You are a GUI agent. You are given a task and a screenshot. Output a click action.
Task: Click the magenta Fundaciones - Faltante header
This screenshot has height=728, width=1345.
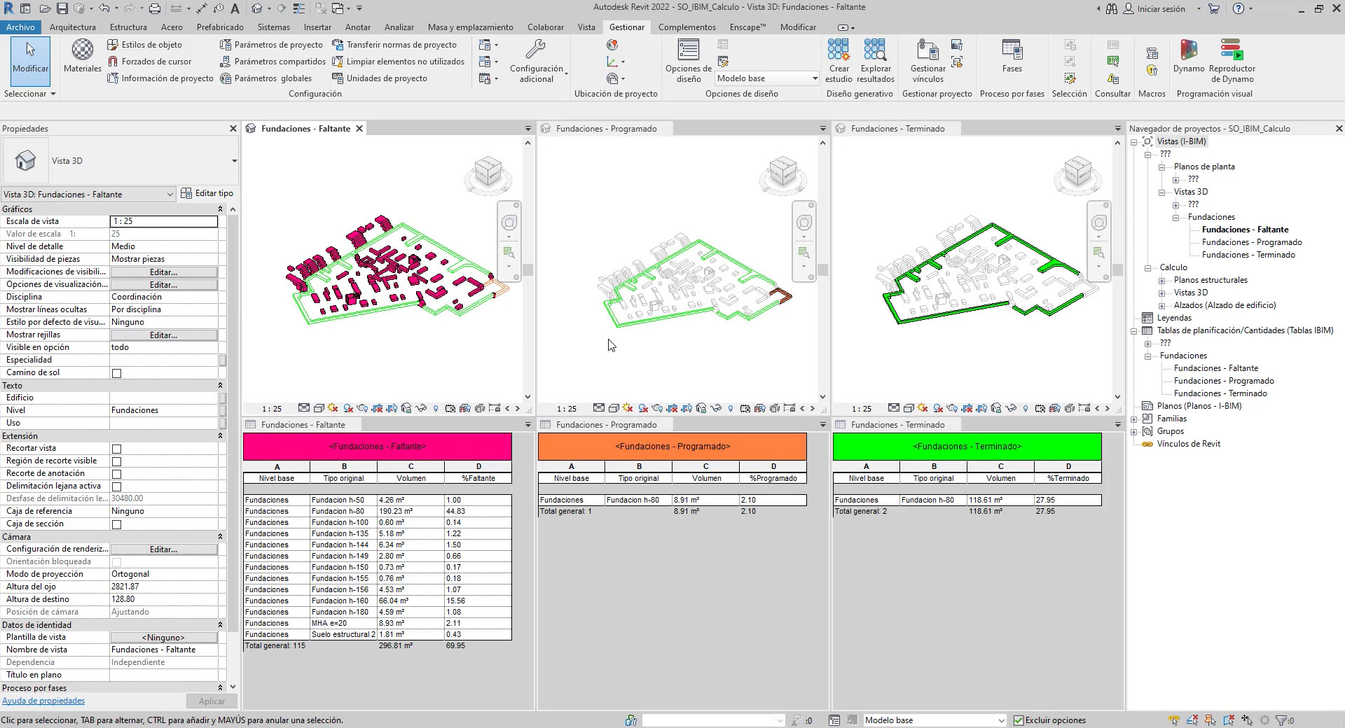377,447
